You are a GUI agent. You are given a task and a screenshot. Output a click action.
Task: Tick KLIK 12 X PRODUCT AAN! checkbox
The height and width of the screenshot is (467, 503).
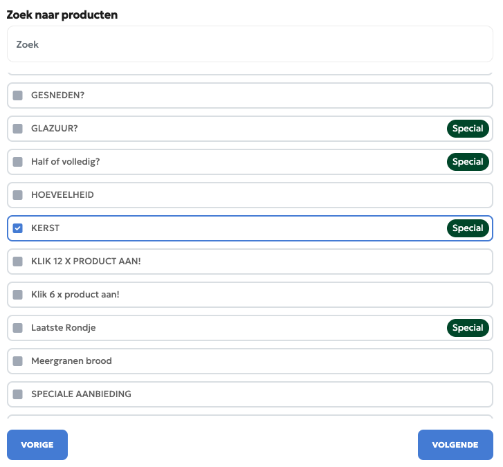(18, 262)
